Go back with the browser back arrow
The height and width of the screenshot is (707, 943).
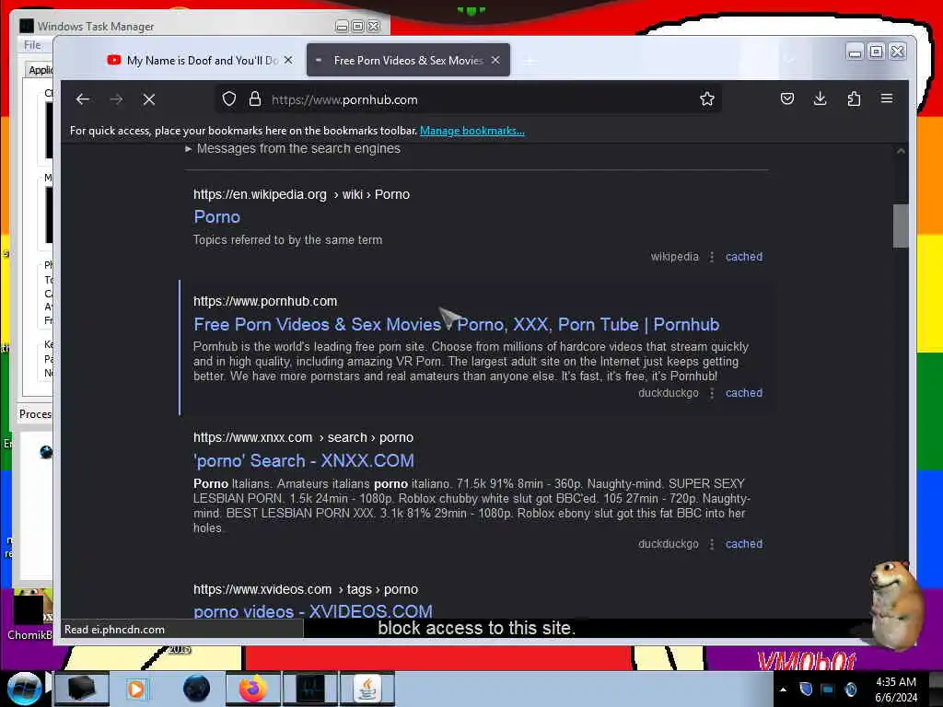pyautogui.click(x=83, y=99)
